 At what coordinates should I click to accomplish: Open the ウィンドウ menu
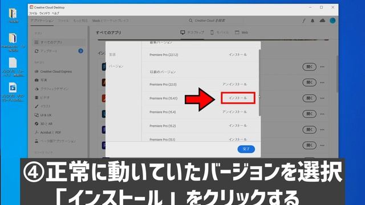[44, 14]
